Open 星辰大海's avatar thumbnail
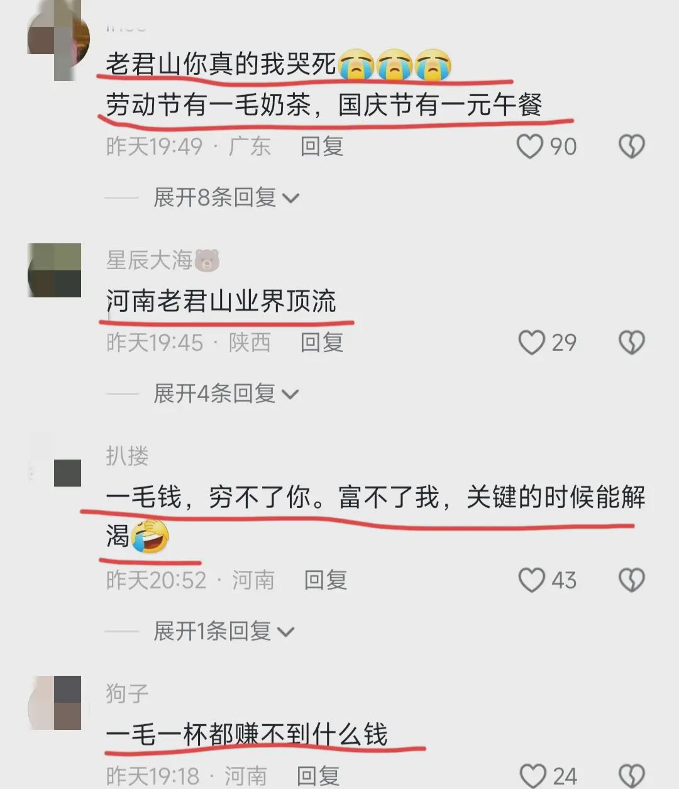 pyautogui.click(x=55, y=270)
